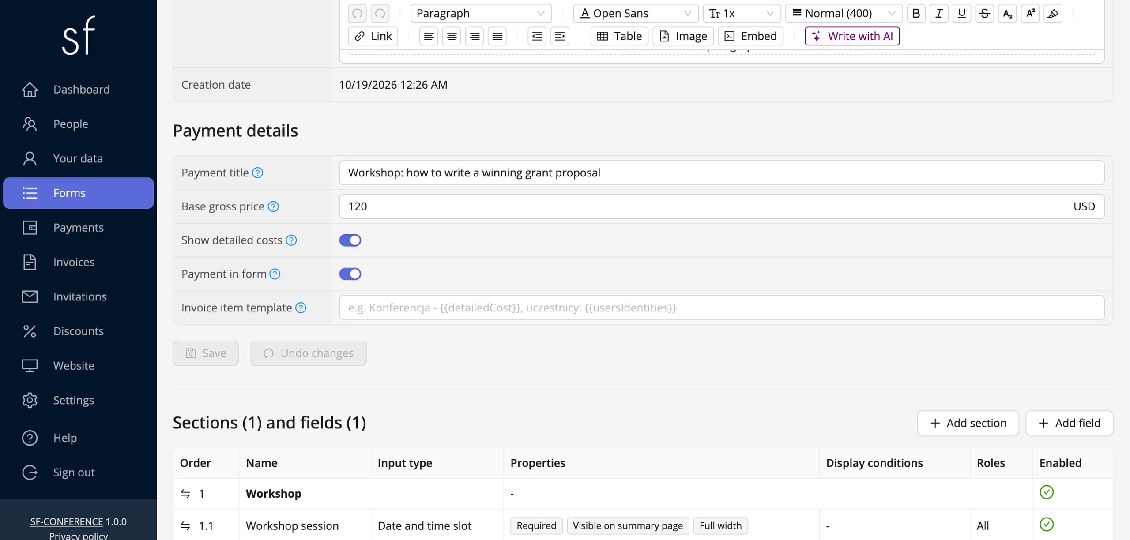Align text right
1130x540 pixels.
[475, 36]
